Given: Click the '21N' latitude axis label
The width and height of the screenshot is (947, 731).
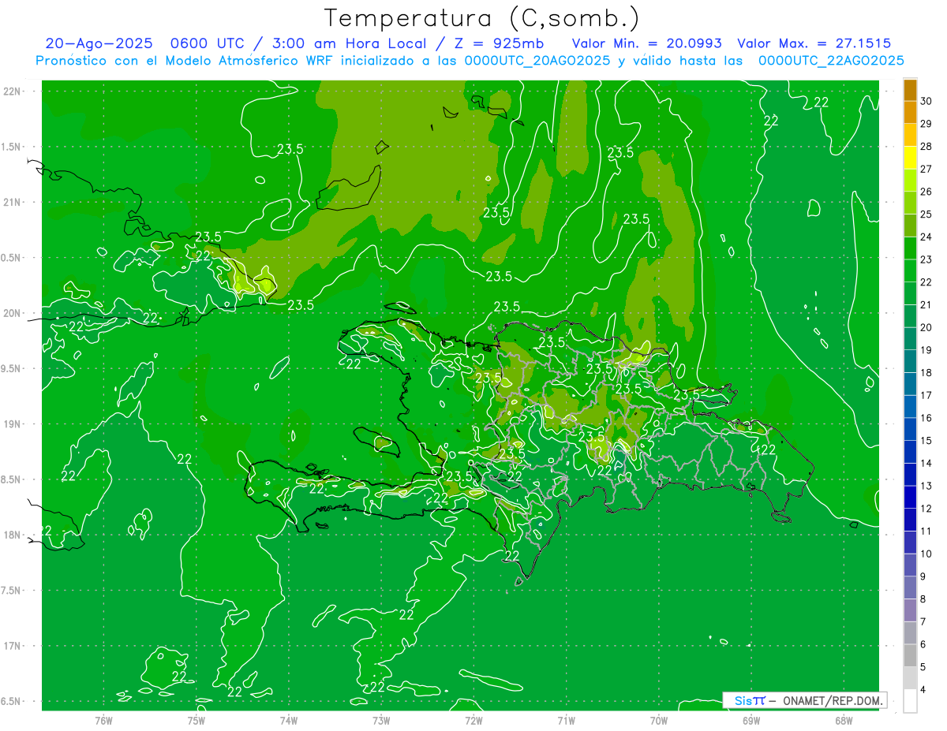Looking at the screenshot, I should [x=12, y=202].
